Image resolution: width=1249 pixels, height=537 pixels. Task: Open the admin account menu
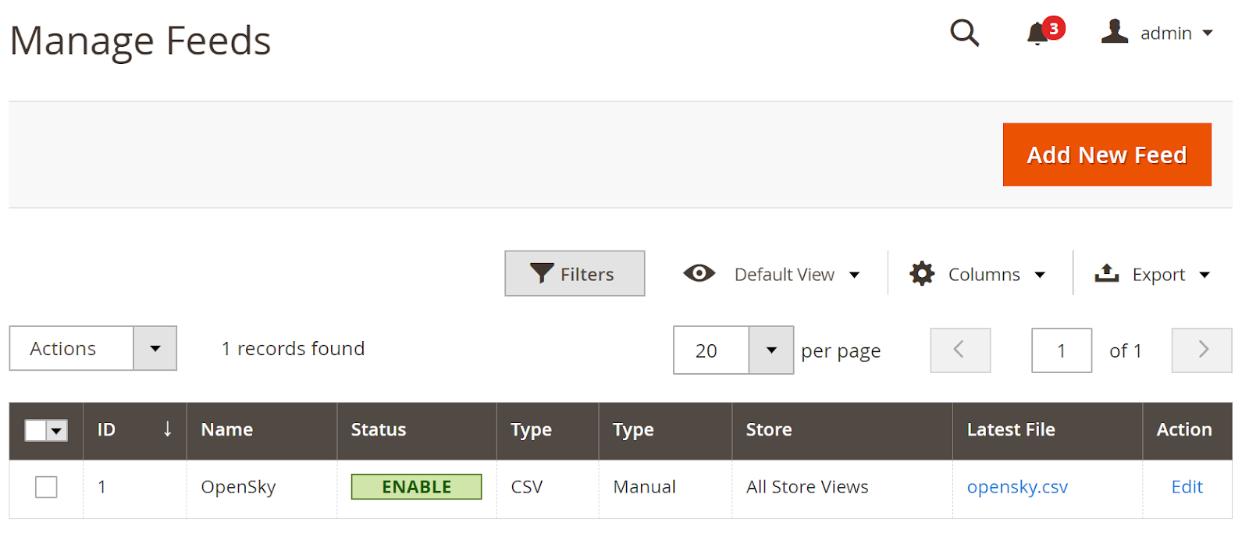tap(1157, 33)
